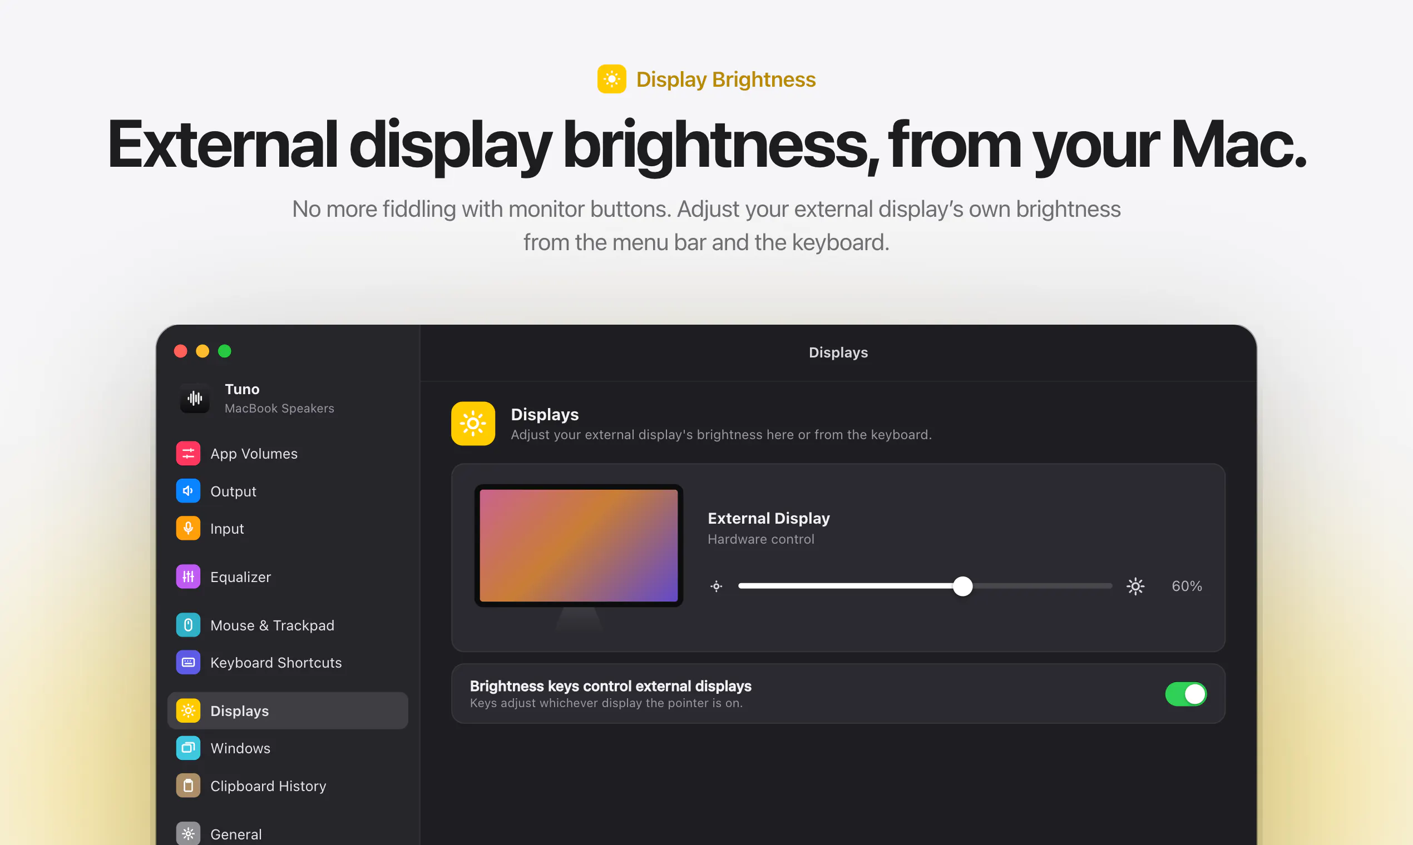Viewport: 1413px width, 845px height.
Task: Click the App Volumes sidebar icon
Action: tap(188, 453)
